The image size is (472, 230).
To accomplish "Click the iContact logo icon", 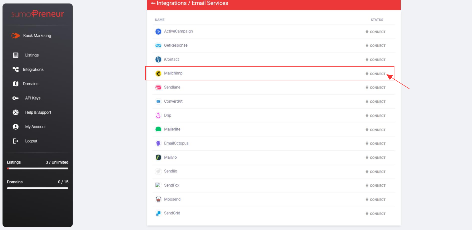I will tap(158, 60).
